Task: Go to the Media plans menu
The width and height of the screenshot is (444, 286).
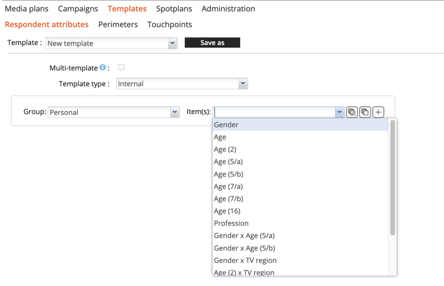Action: [x=26, y=9]
